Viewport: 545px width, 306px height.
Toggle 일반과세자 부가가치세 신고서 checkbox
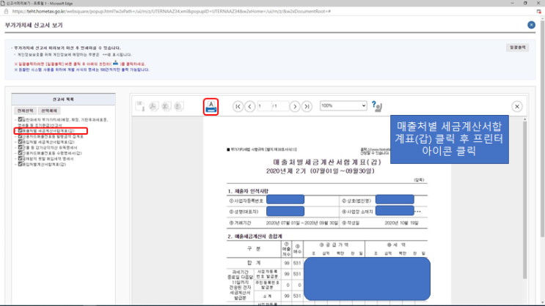[x=20, y=119]
